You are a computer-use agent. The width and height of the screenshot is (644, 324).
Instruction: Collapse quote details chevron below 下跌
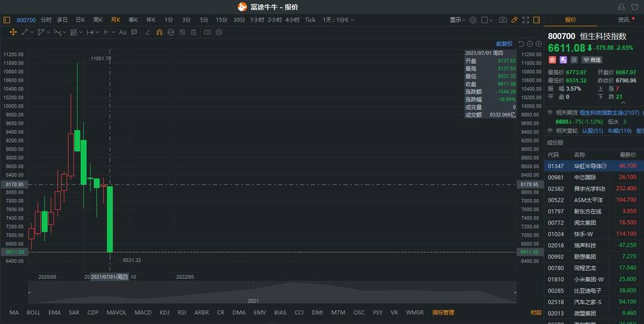point(624,103)
